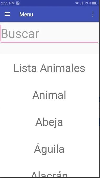The width and height of the screenshot is (100, 178).
Task: Tap the 2:53 PM clock
Action: [8, 3]
